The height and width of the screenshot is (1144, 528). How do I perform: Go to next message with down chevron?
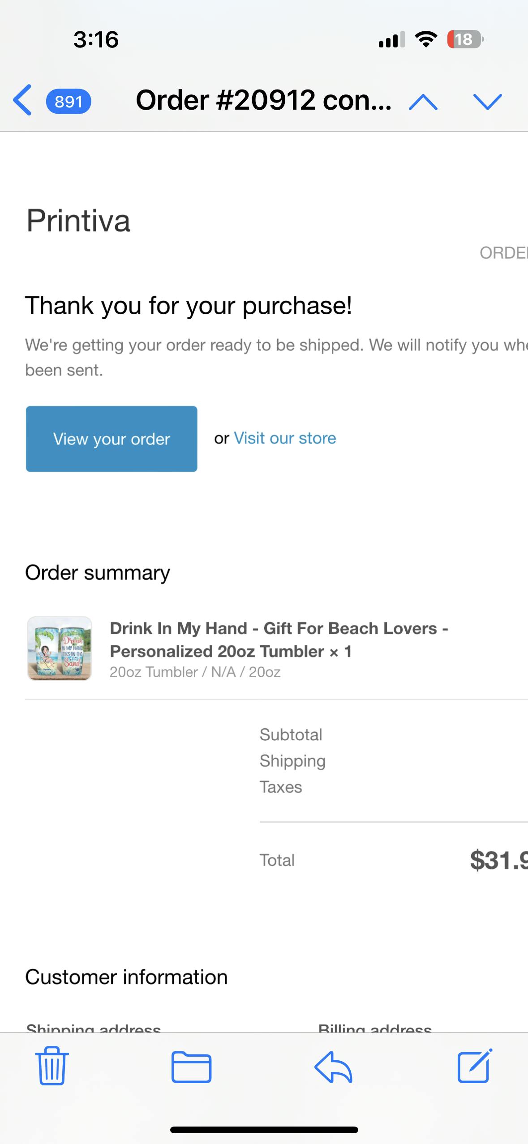(x=487, y=102)
